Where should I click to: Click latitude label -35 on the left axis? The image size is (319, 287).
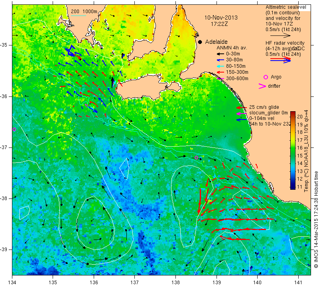click(x=4, y=45)
